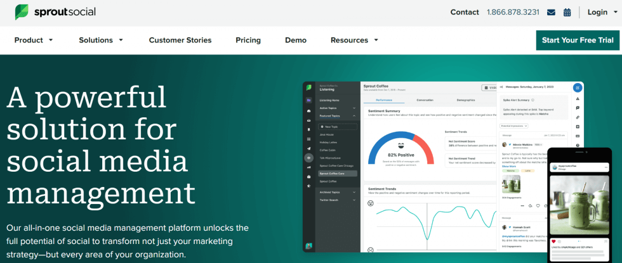622x263 pixels.
Task: Click the matcha photo on the phone screen
Action: point(579,205)
